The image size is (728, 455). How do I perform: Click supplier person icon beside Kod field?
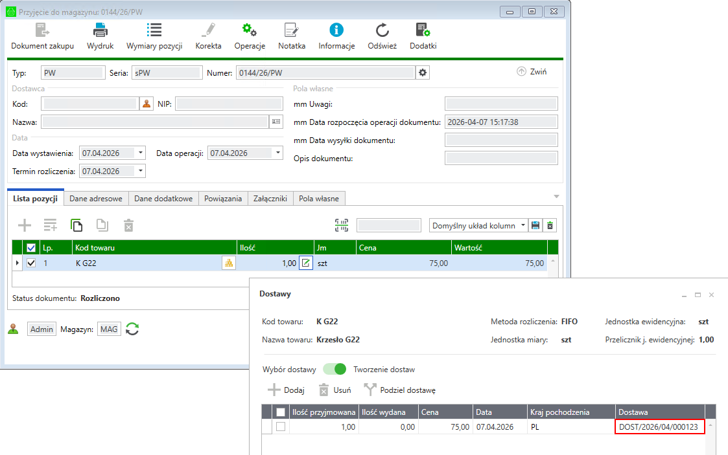(x=147, y=104)
